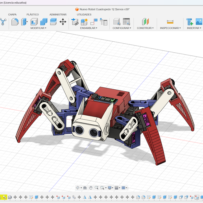This screenshot has height=203, width=203.
Task: Click the Nuevo Robot Cuadrupedo document title
Action: point(105,9)
